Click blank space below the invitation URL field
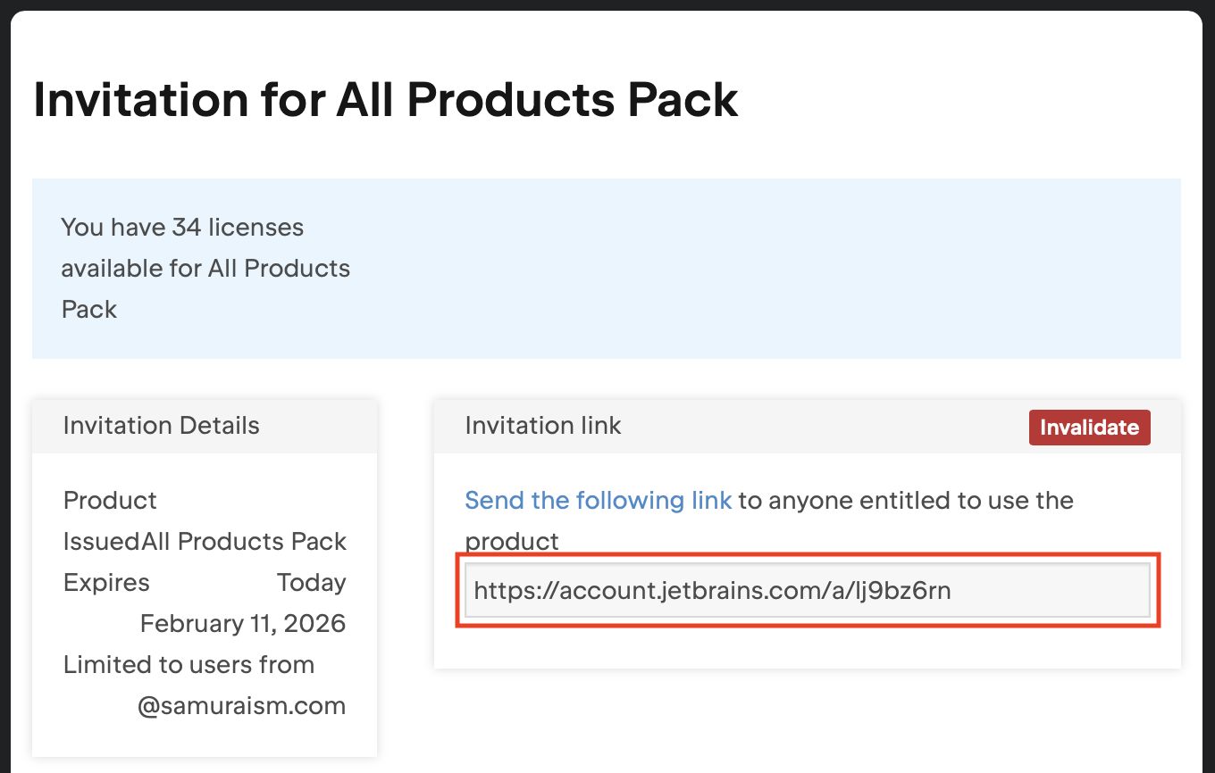Screen dimensions: 1215x773 807,648
